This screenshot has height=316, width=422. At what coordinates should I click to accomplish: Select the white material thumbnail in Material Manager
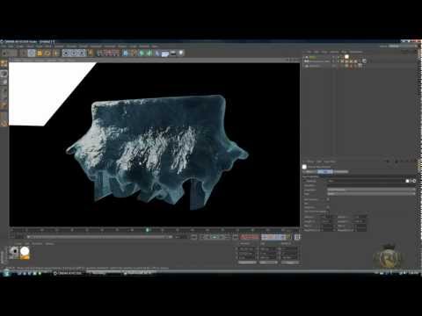click(x=25, y=253)
